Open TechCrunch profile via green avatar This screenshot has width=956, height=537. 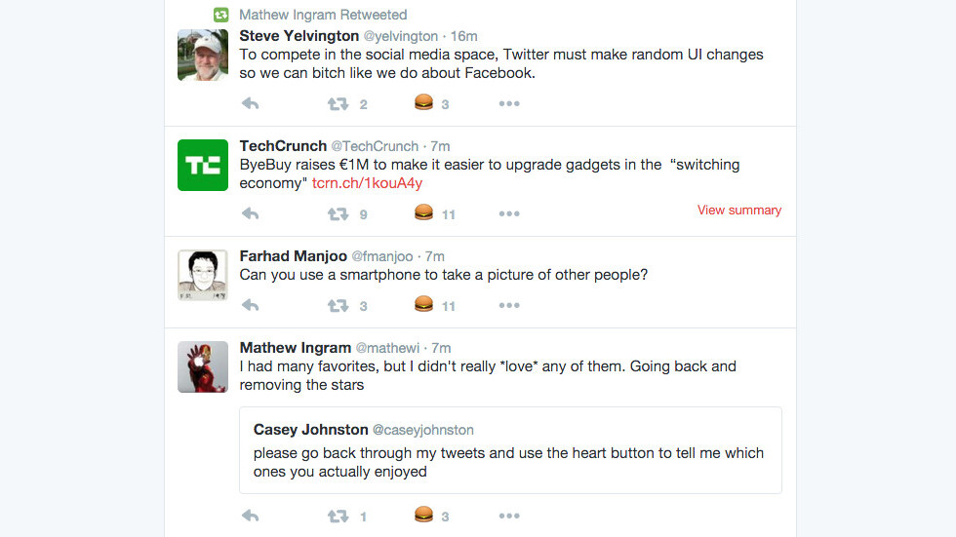coord(203,165)
